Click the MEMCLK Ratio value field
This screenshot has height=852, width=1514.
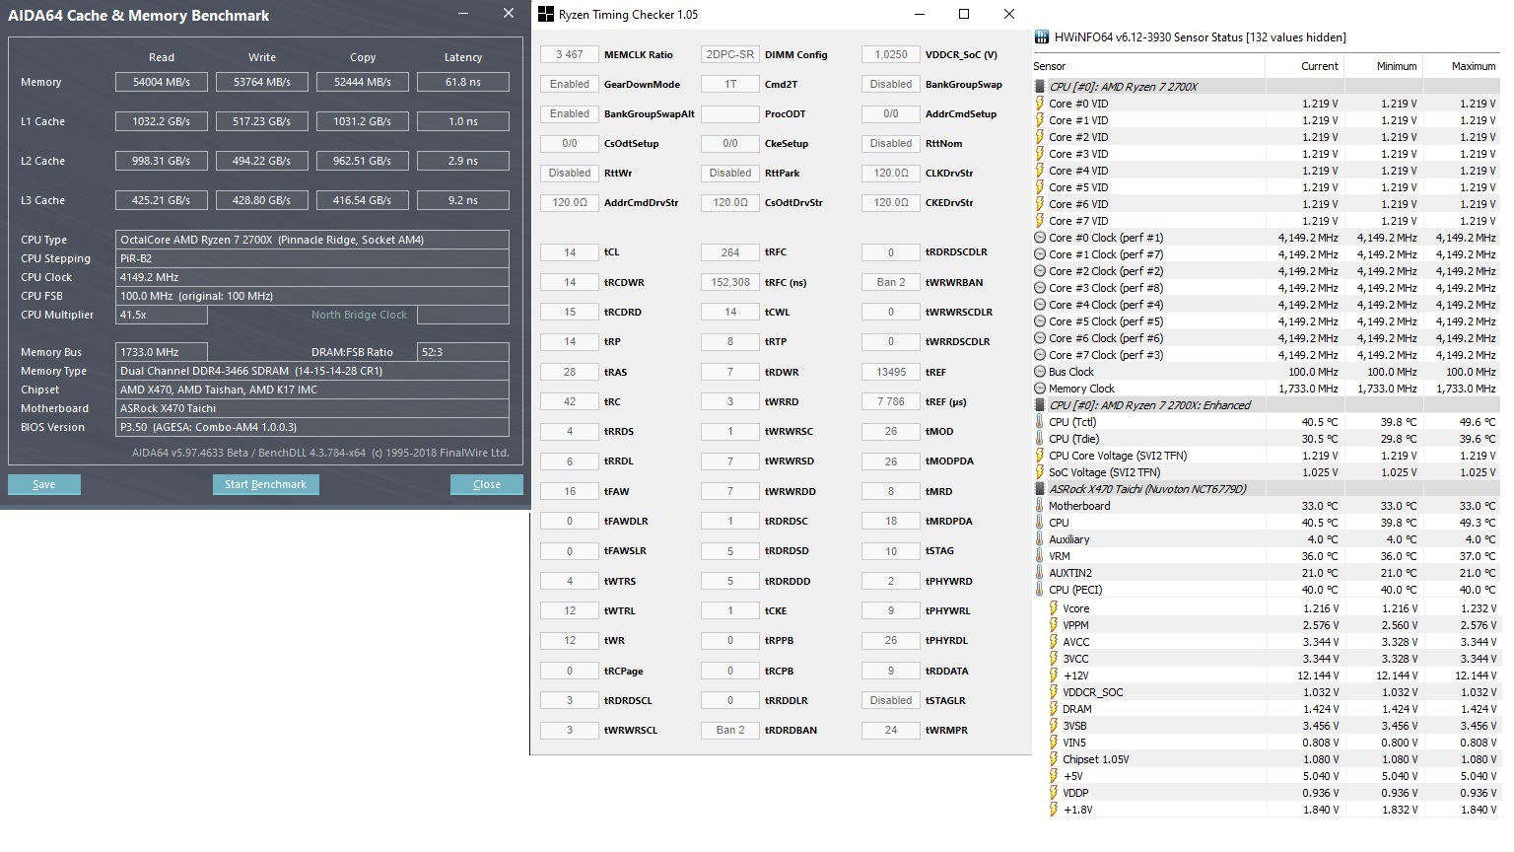tap(570, 55)
